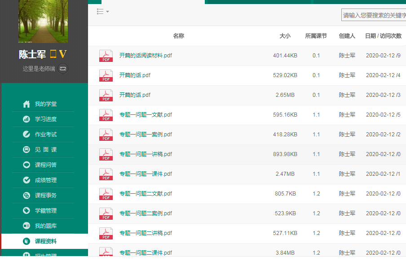406x261 pixels.
Task: Click the chat bubble icon for 课程问答
Action: tap(26, 165)
